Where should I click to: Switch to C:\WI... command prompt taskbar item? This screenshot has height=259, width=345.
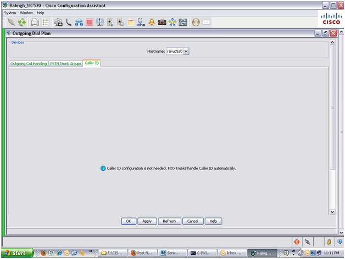point(202,253)
